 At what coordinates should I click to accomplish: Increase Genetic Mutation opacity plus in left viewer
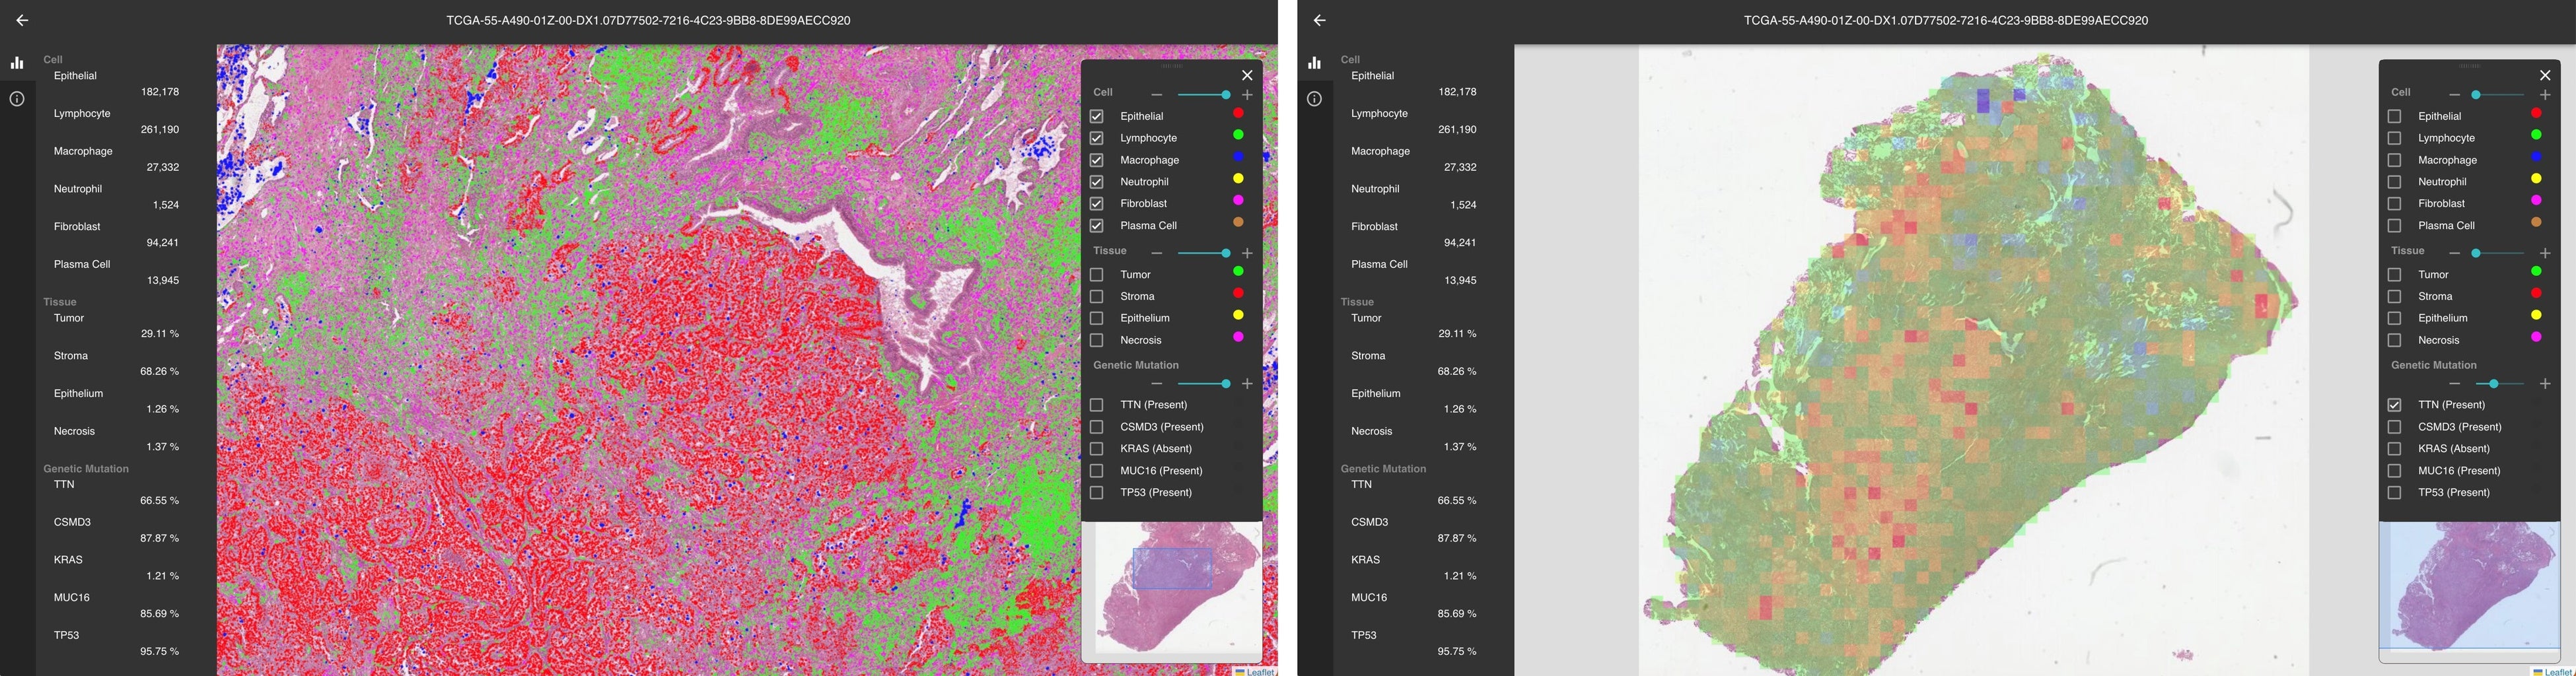[1247, 384]
